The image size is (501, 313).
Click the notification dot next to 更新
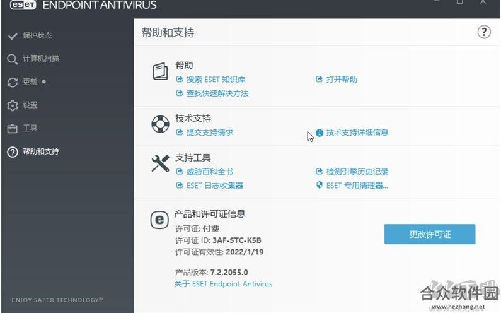(x=43, y=81)
